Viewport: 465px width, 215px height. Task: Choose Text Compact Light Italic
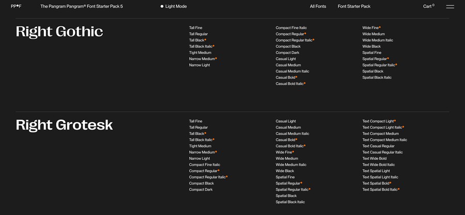pyautogui.click(x=383, y=127)
